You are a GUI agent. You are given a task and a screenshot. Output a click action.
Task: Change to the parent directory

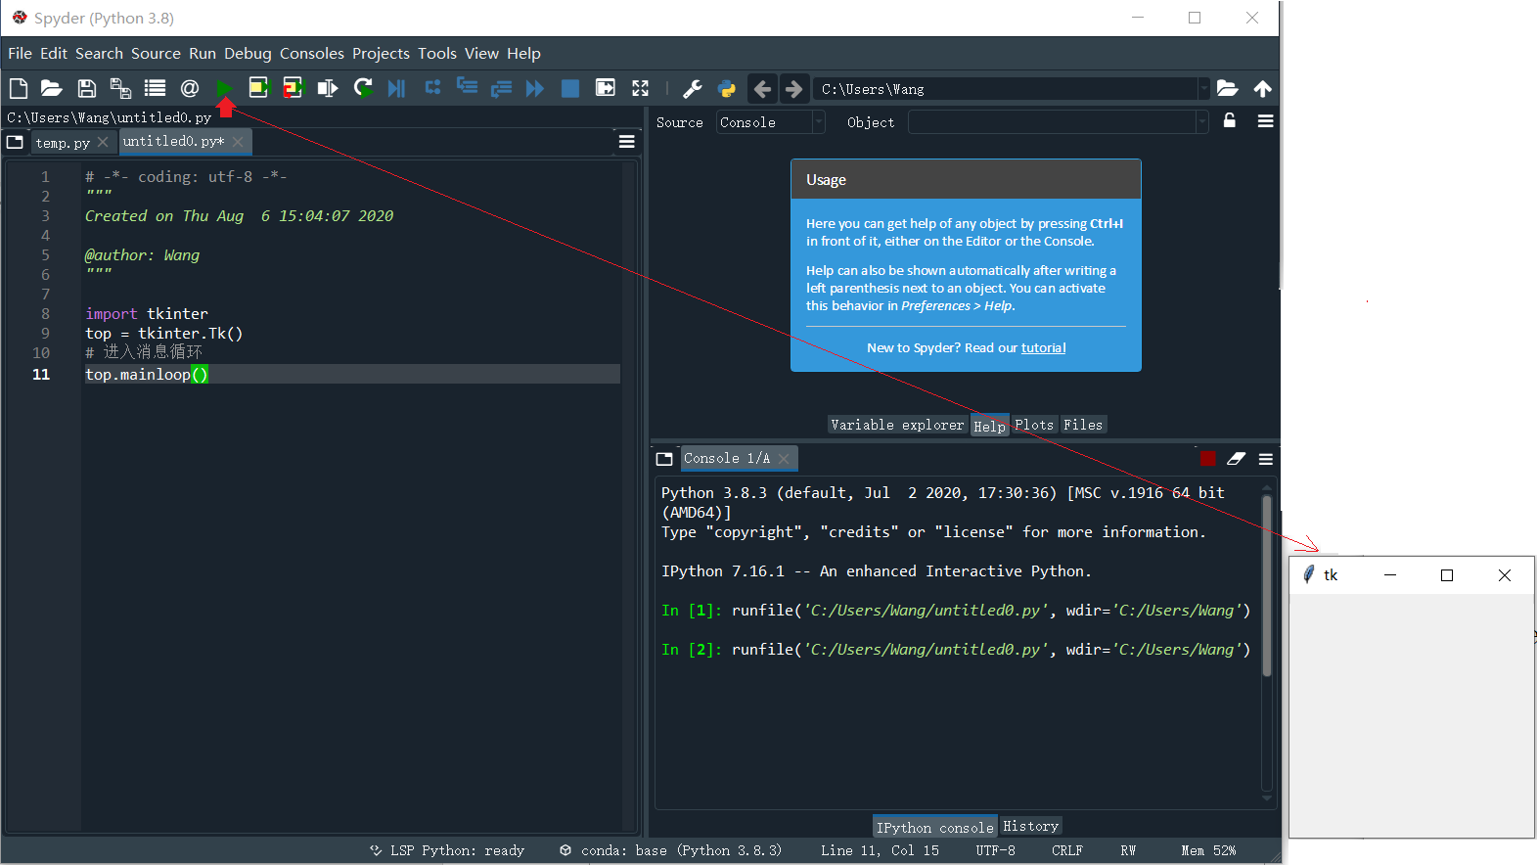click(1263, 88)
